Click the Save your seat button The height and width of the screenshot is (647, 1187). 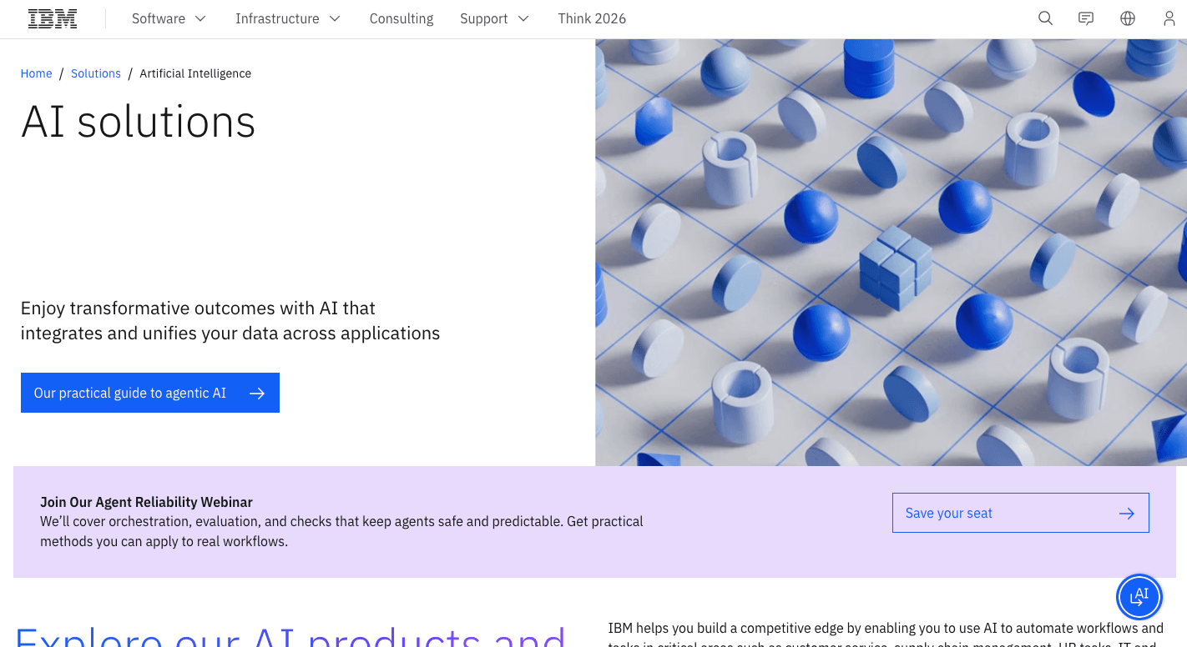click(x=1020, y=513)
